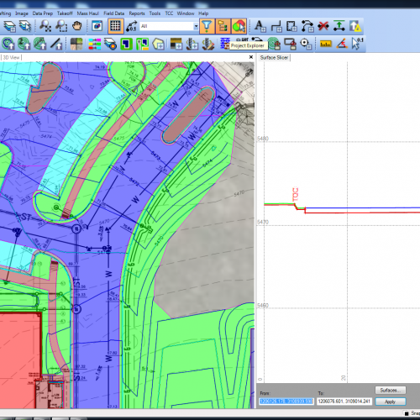Toggle the Project Explorer tree button

223,26
